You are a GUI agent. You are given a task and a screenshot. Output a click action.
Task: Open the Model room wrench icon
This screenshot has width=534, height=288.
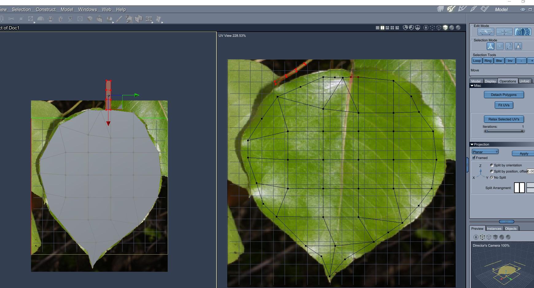451,9
